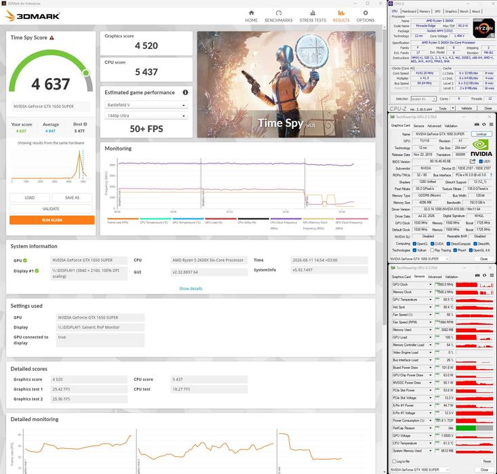Toggle the PhysX checkbox

click(455, 250)
